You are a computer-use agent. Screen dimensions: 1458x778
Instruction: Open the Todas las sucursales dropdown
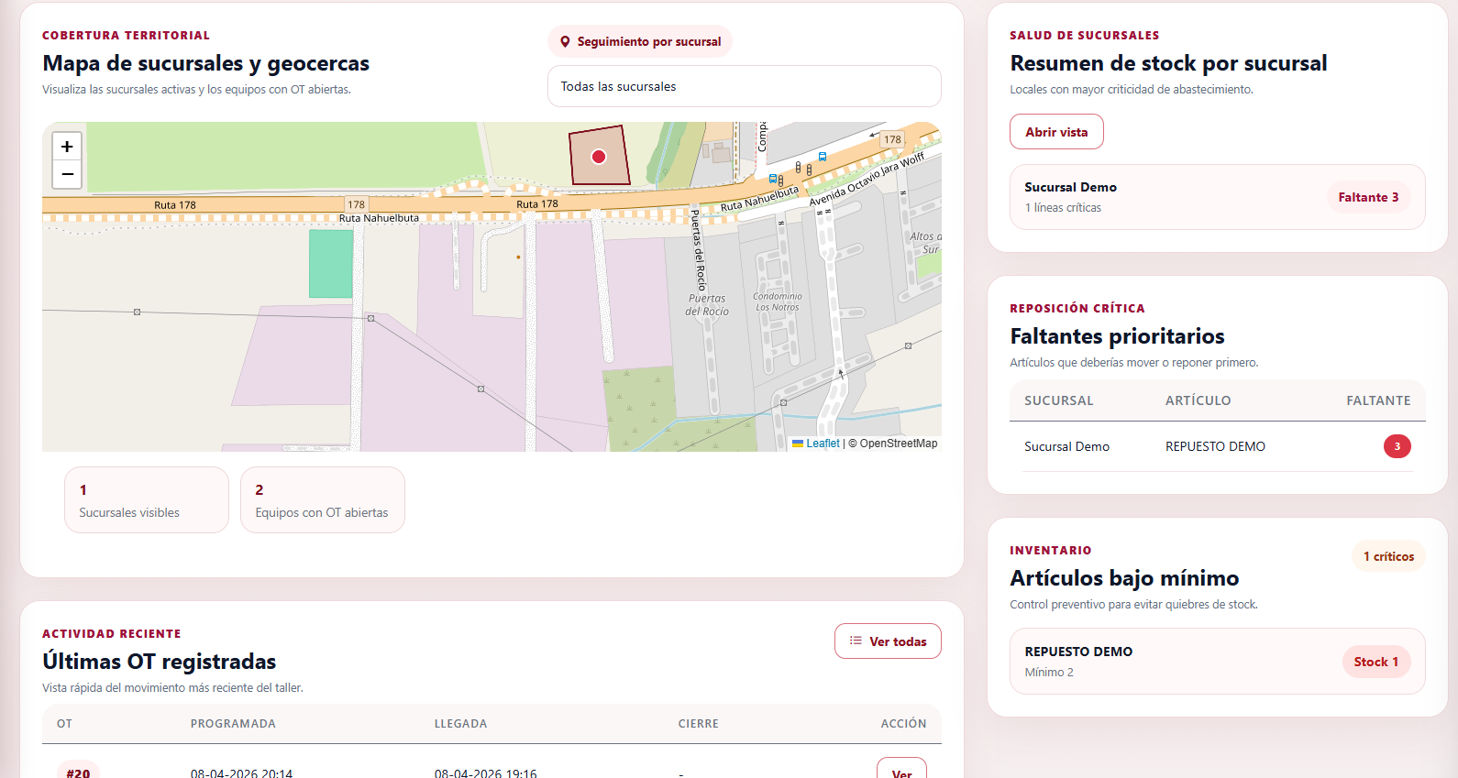coord(744,86)
